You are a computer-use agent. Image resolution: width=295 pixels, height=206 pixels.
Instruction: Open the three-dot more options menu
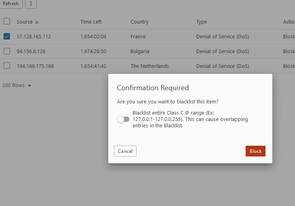(31, 4)
